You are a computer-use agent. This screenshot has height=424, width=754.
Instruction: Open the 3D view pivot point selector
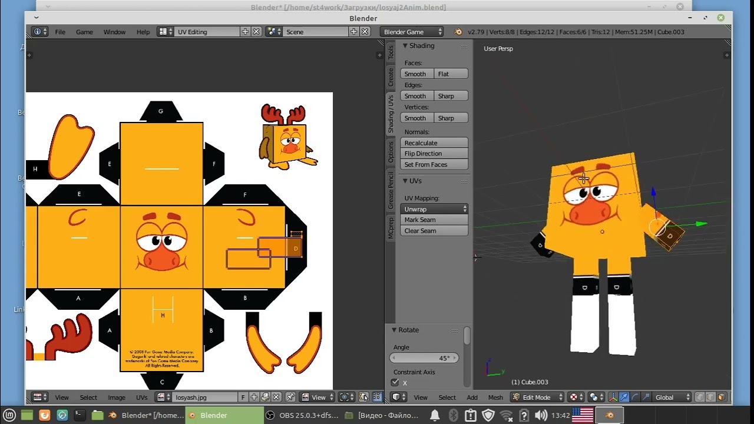[596, 397]
